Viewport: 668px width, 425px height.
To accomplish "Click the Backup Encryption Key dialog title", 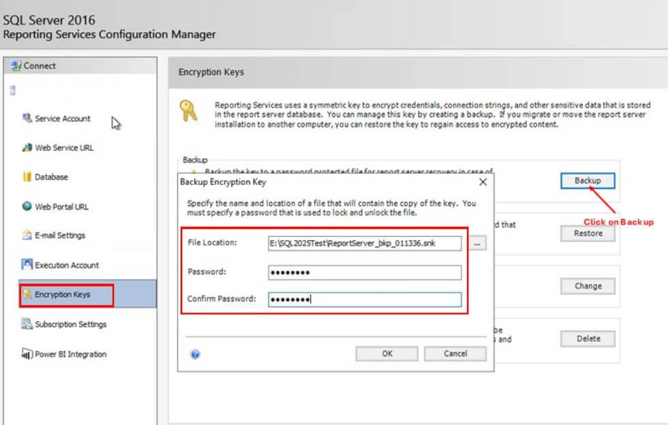I will tap(223, 182).
